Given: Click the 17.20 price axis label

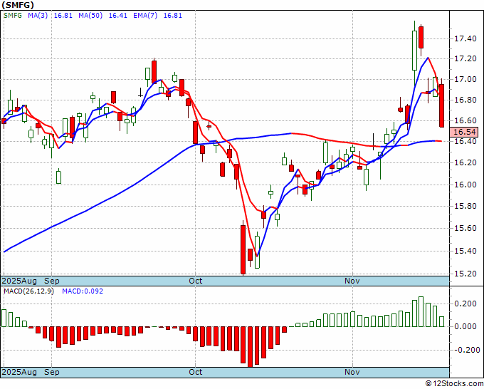Looking at the screenshot, I should click(x=465, y=58).
